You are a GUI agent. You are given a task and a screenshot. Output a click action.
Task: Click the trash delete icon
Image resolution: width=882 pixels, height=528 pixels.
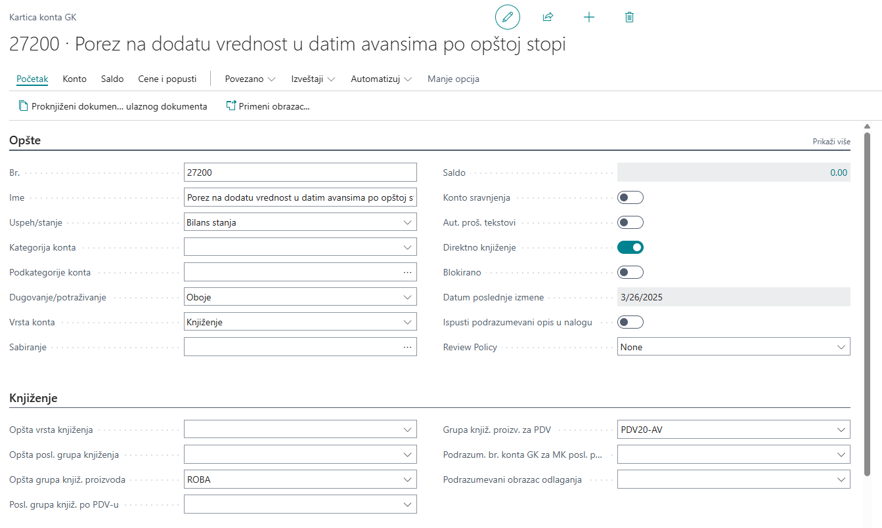click(629, 17)
